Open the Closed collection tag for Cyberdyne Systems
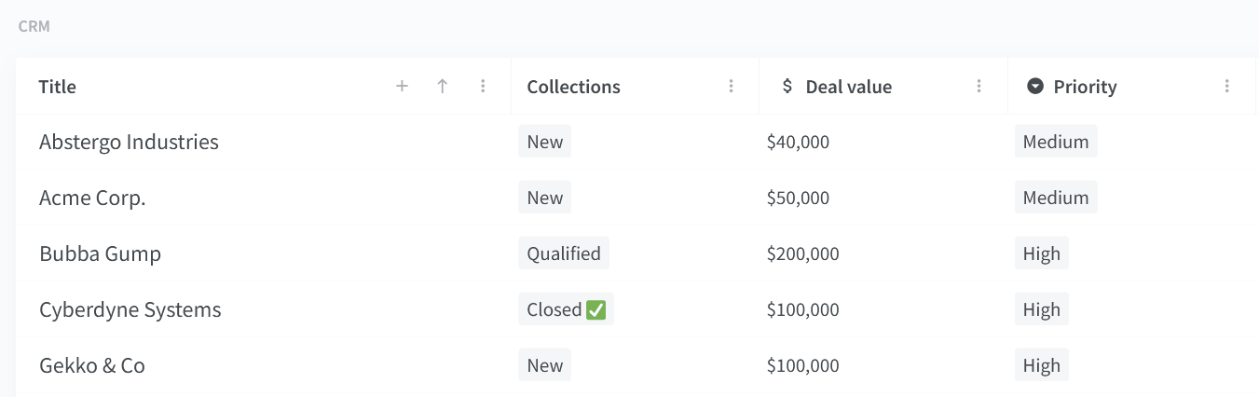The height and width of the screenshot is (397, 1259). [567, 309]
